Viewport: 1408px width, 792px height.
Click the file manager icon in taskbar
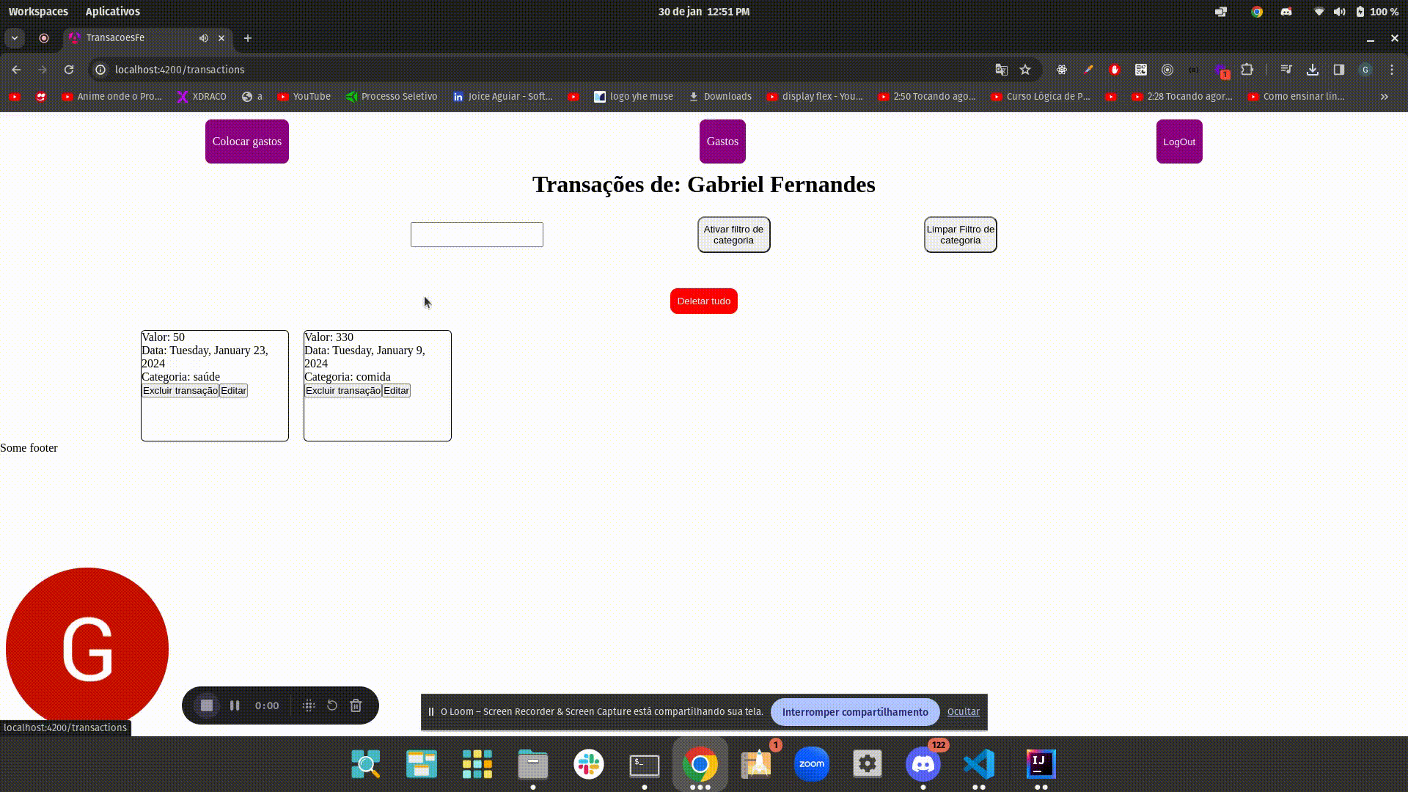(533, 764)
